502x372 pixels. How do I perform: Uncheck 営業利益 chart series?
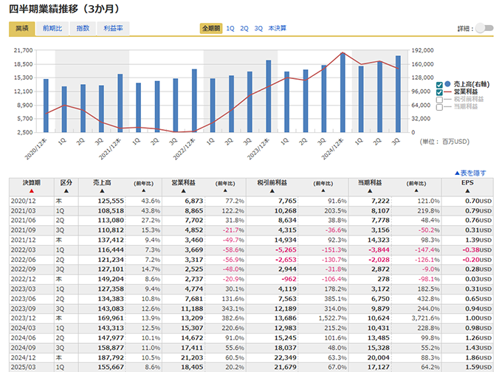click(439, 92)
